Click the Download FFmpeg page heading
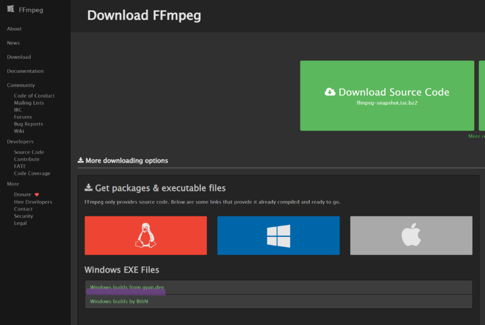The height and width of the screenshot is (325, 485). [144, 15]
